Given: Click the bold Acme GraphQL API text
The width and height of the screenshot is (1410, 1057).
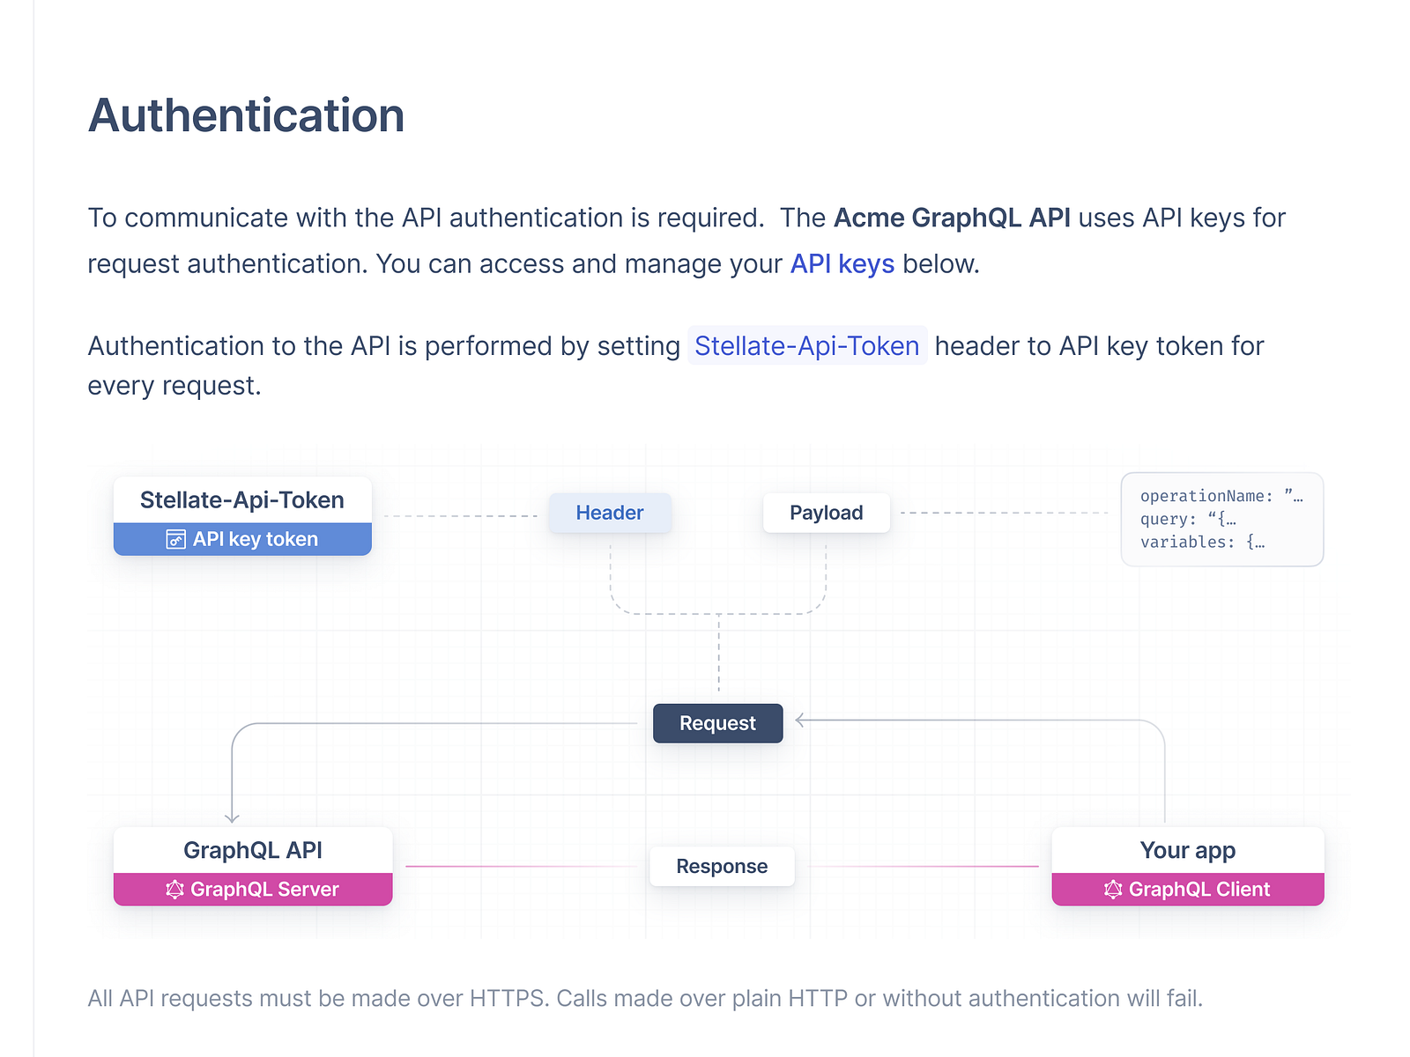Looking at the screenshot, I should (952, 218).
